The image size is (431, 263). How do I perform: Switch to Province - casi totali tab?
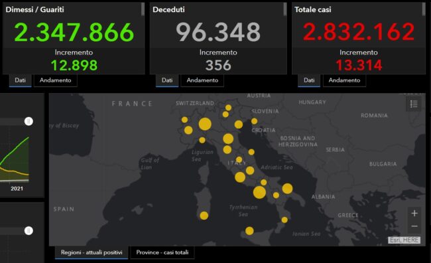[x=162, y=252]
